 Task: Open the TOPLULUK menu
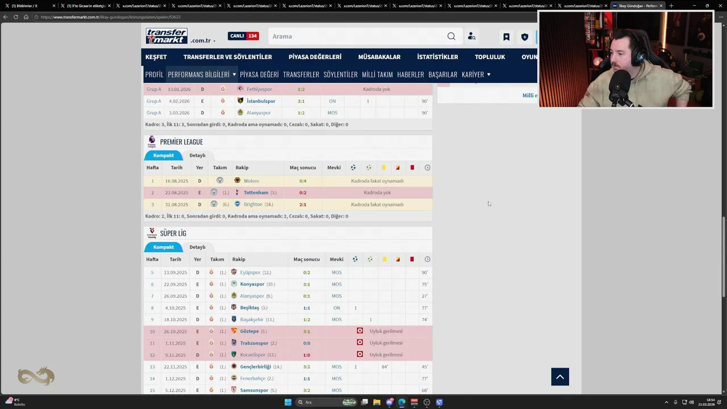490,57
